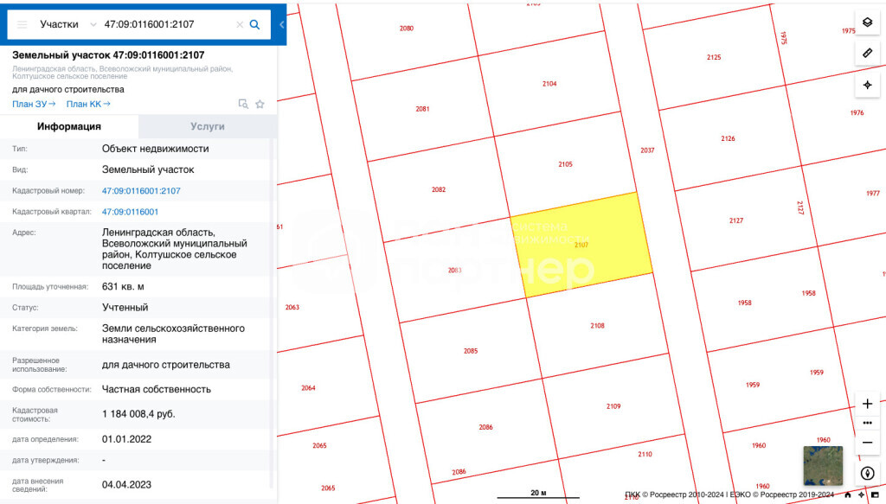Clear the cadastral number search field
The height and width of the screenshot is (504, 886).
pos(240,25)
